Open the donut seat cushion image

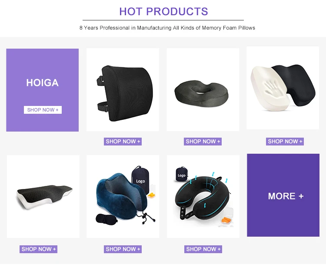pyautogui.click(x=203, y=89)
